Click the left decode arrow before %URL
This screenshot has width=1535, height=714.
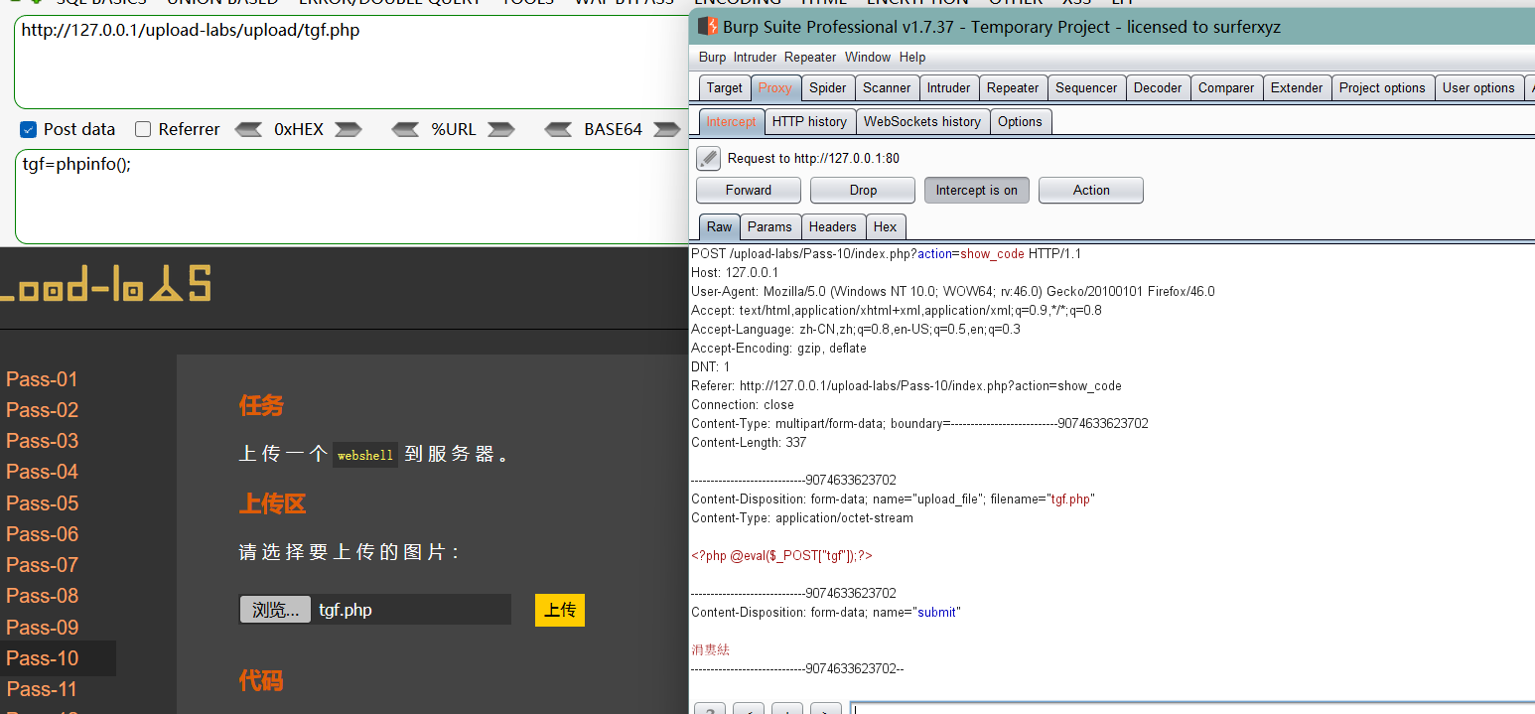[x=405, y=129]
